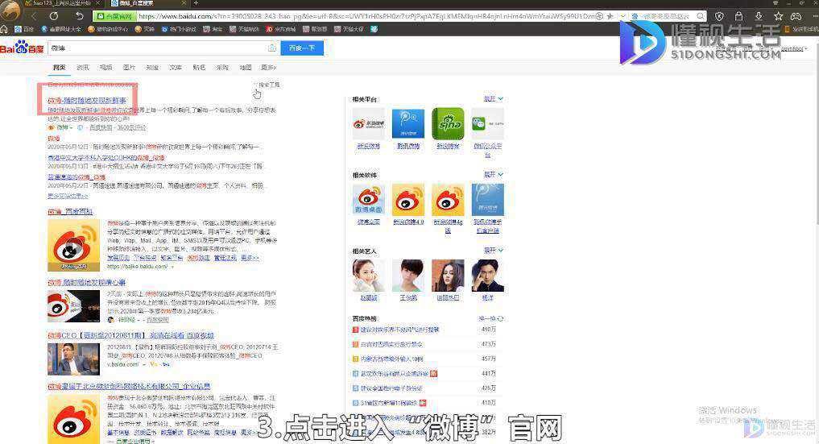Open Tencent Weibo client software icon
Viewport: 819px width, 444px height.
(487, 199)
